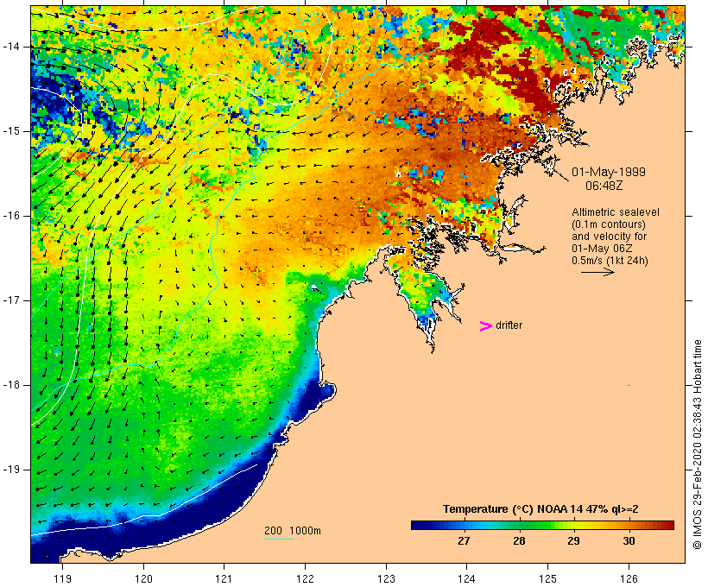This screenshot has width=708, height=587.
Task: Click the latitude label '-17'
Action: point(10,300)
